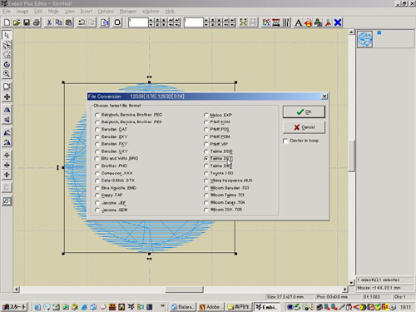
Task: Click the rounded square outline toolbar icon
Action: [x=117, y=22]
